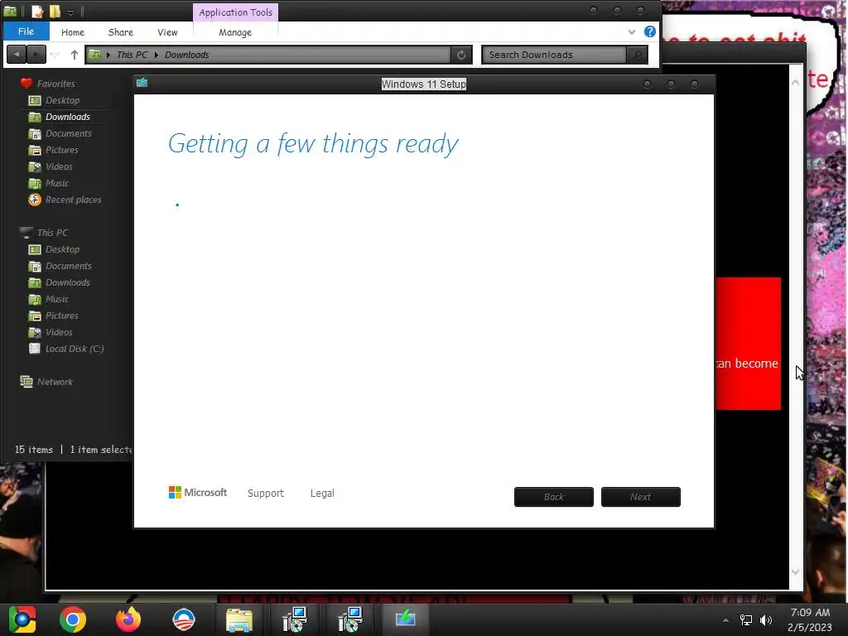Click the Application Tools contextual tab
848x636 pixels.
(x=235, y=12)
